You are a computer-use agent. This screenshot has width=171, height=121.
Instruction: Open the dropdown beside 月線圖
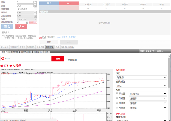point(148,108)
